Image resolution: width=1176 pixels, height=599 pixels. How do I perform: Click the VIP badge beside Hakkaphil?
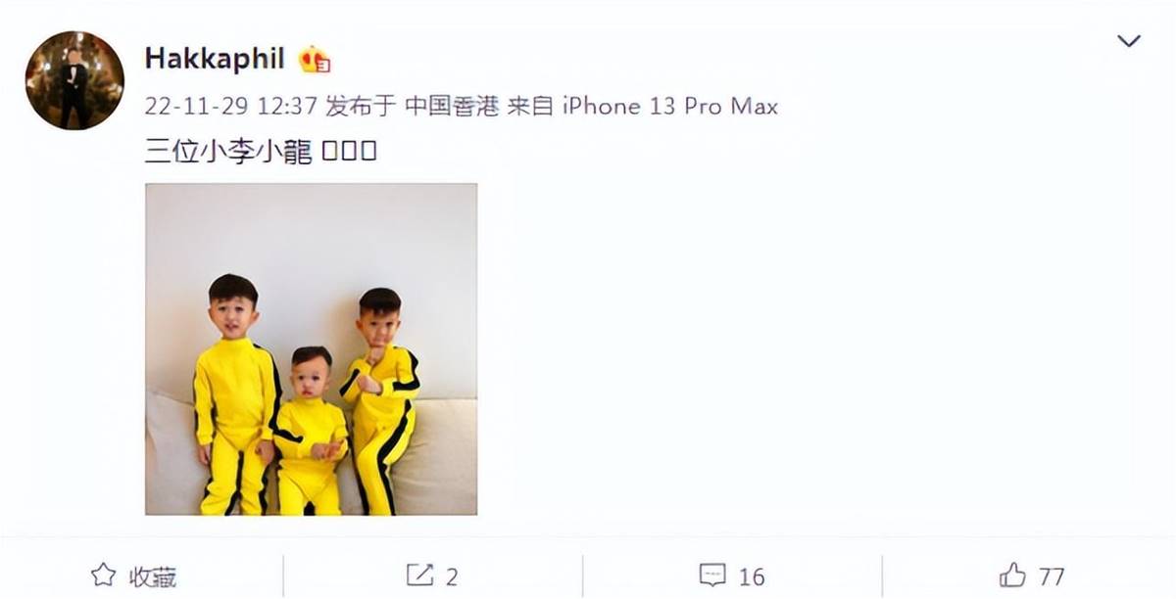(x=315, y=60)
